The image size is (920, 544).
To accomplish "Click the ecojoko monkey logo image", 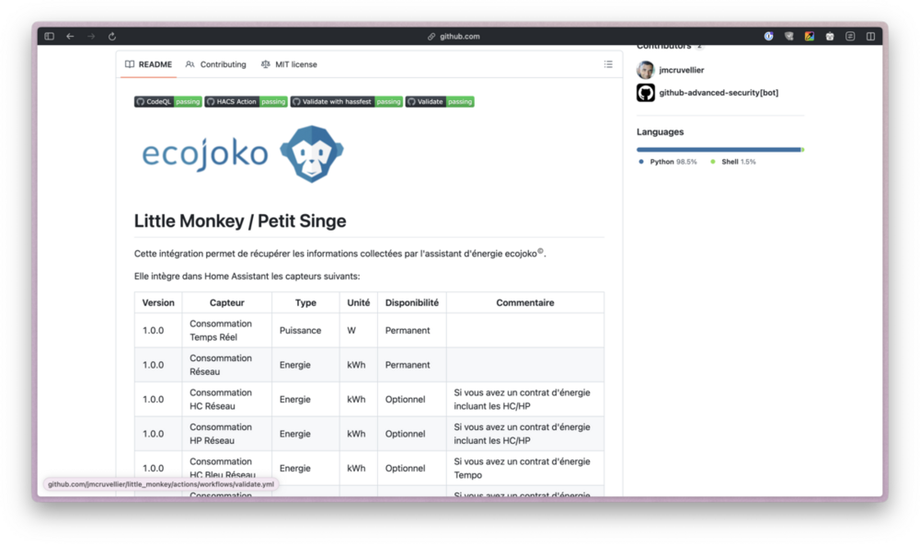I will click(242, 153).
